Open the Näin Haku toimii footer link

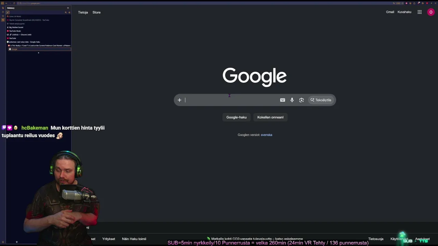[x=134, y=239]
